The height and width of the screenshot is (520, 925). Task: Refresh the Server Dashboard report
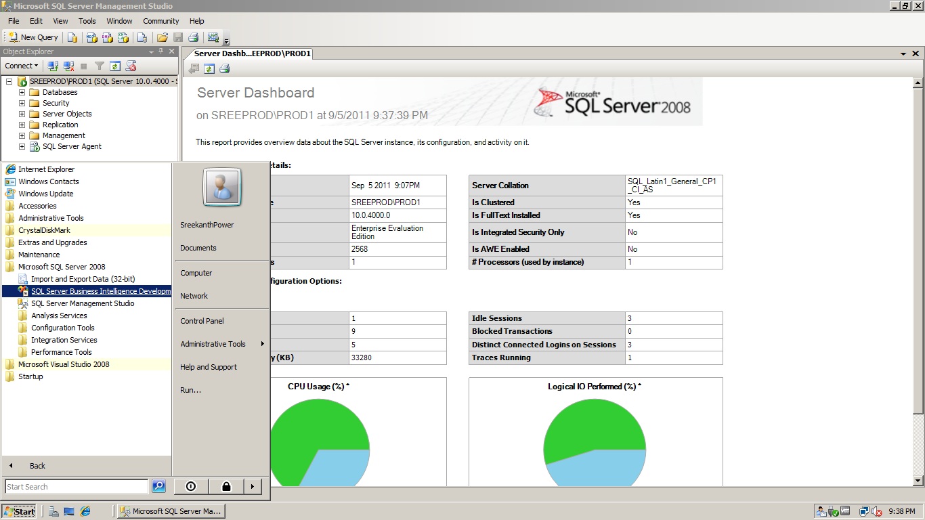tap(209, 68)
